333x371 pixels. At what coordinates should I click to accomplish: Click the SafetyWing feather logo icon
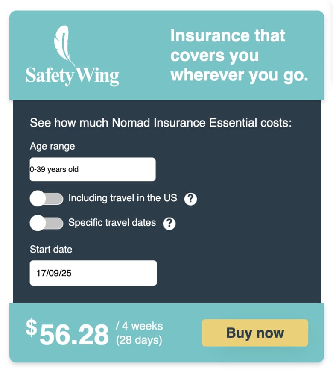63,45
